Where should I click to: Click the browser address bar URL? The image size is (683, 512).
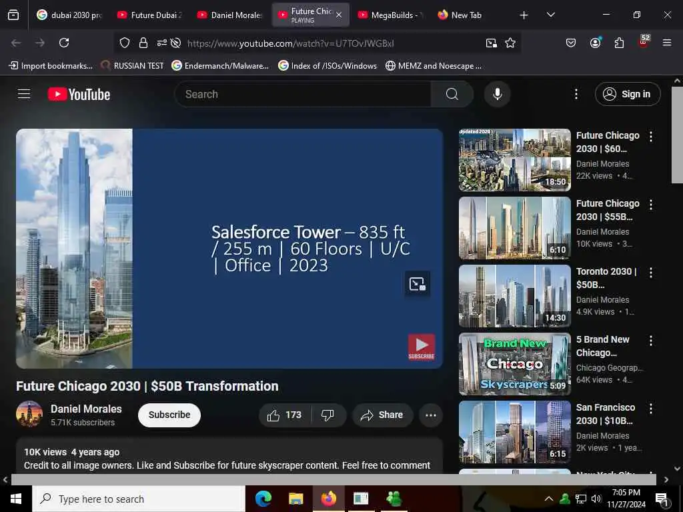(x=291, y=43)
